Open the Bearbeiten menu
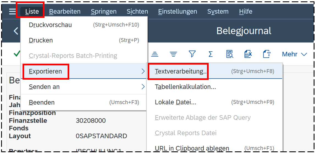This screenshot has width=315, height=153. point(65,12)
